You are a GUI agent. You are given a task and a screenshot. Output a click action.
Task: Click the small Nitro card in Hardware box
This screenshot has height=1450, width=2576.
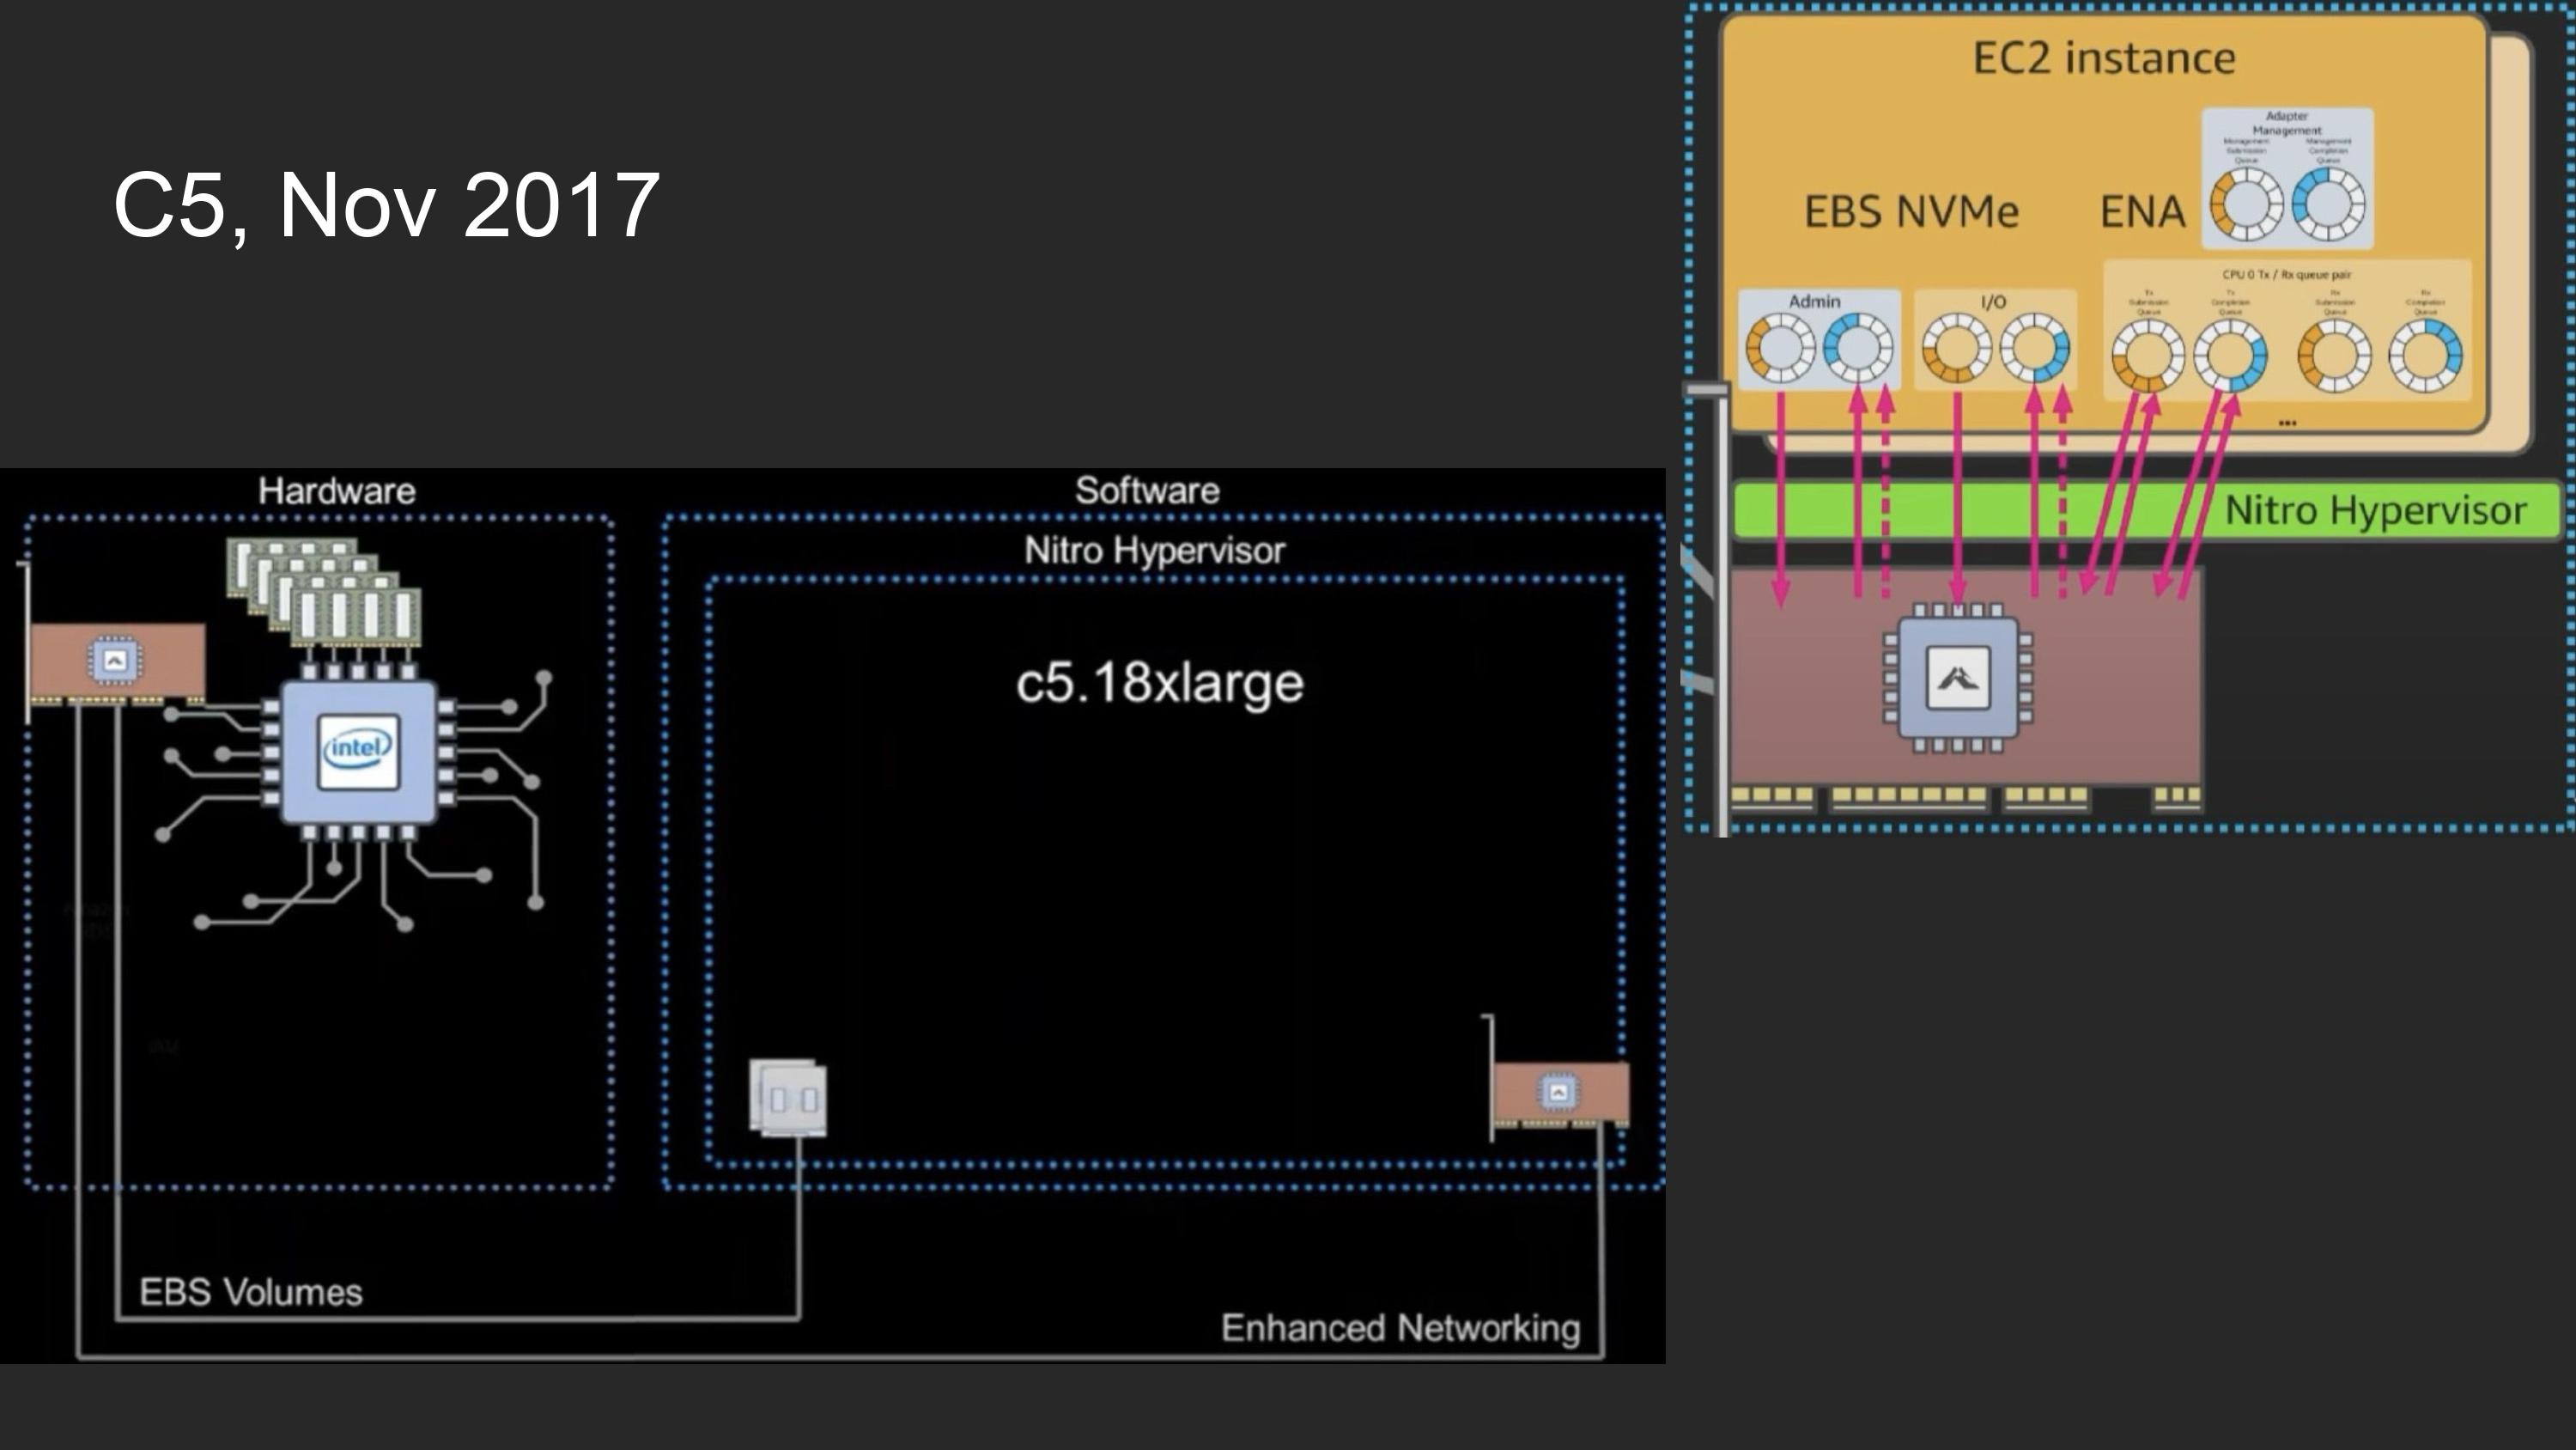116,661
